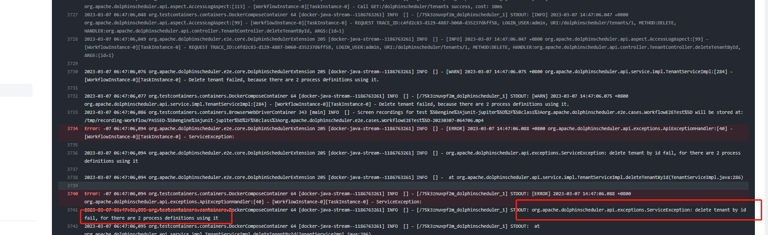768x235 pixels.
Task: Select empty log line number 3737
Action: 72,169
